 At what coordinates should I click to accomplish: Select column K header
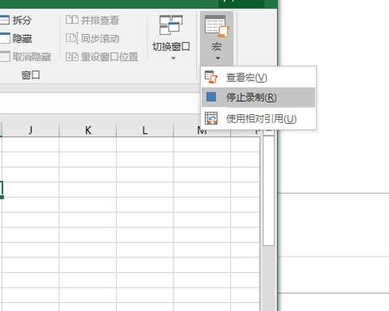[88, 130]
